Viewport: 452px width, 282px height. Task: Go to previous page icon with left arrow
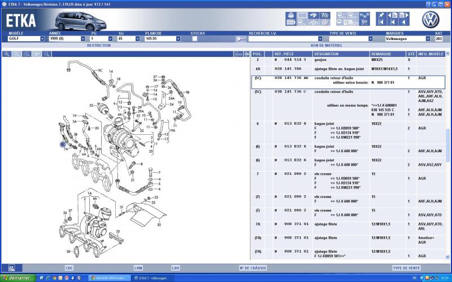(393, 15)
